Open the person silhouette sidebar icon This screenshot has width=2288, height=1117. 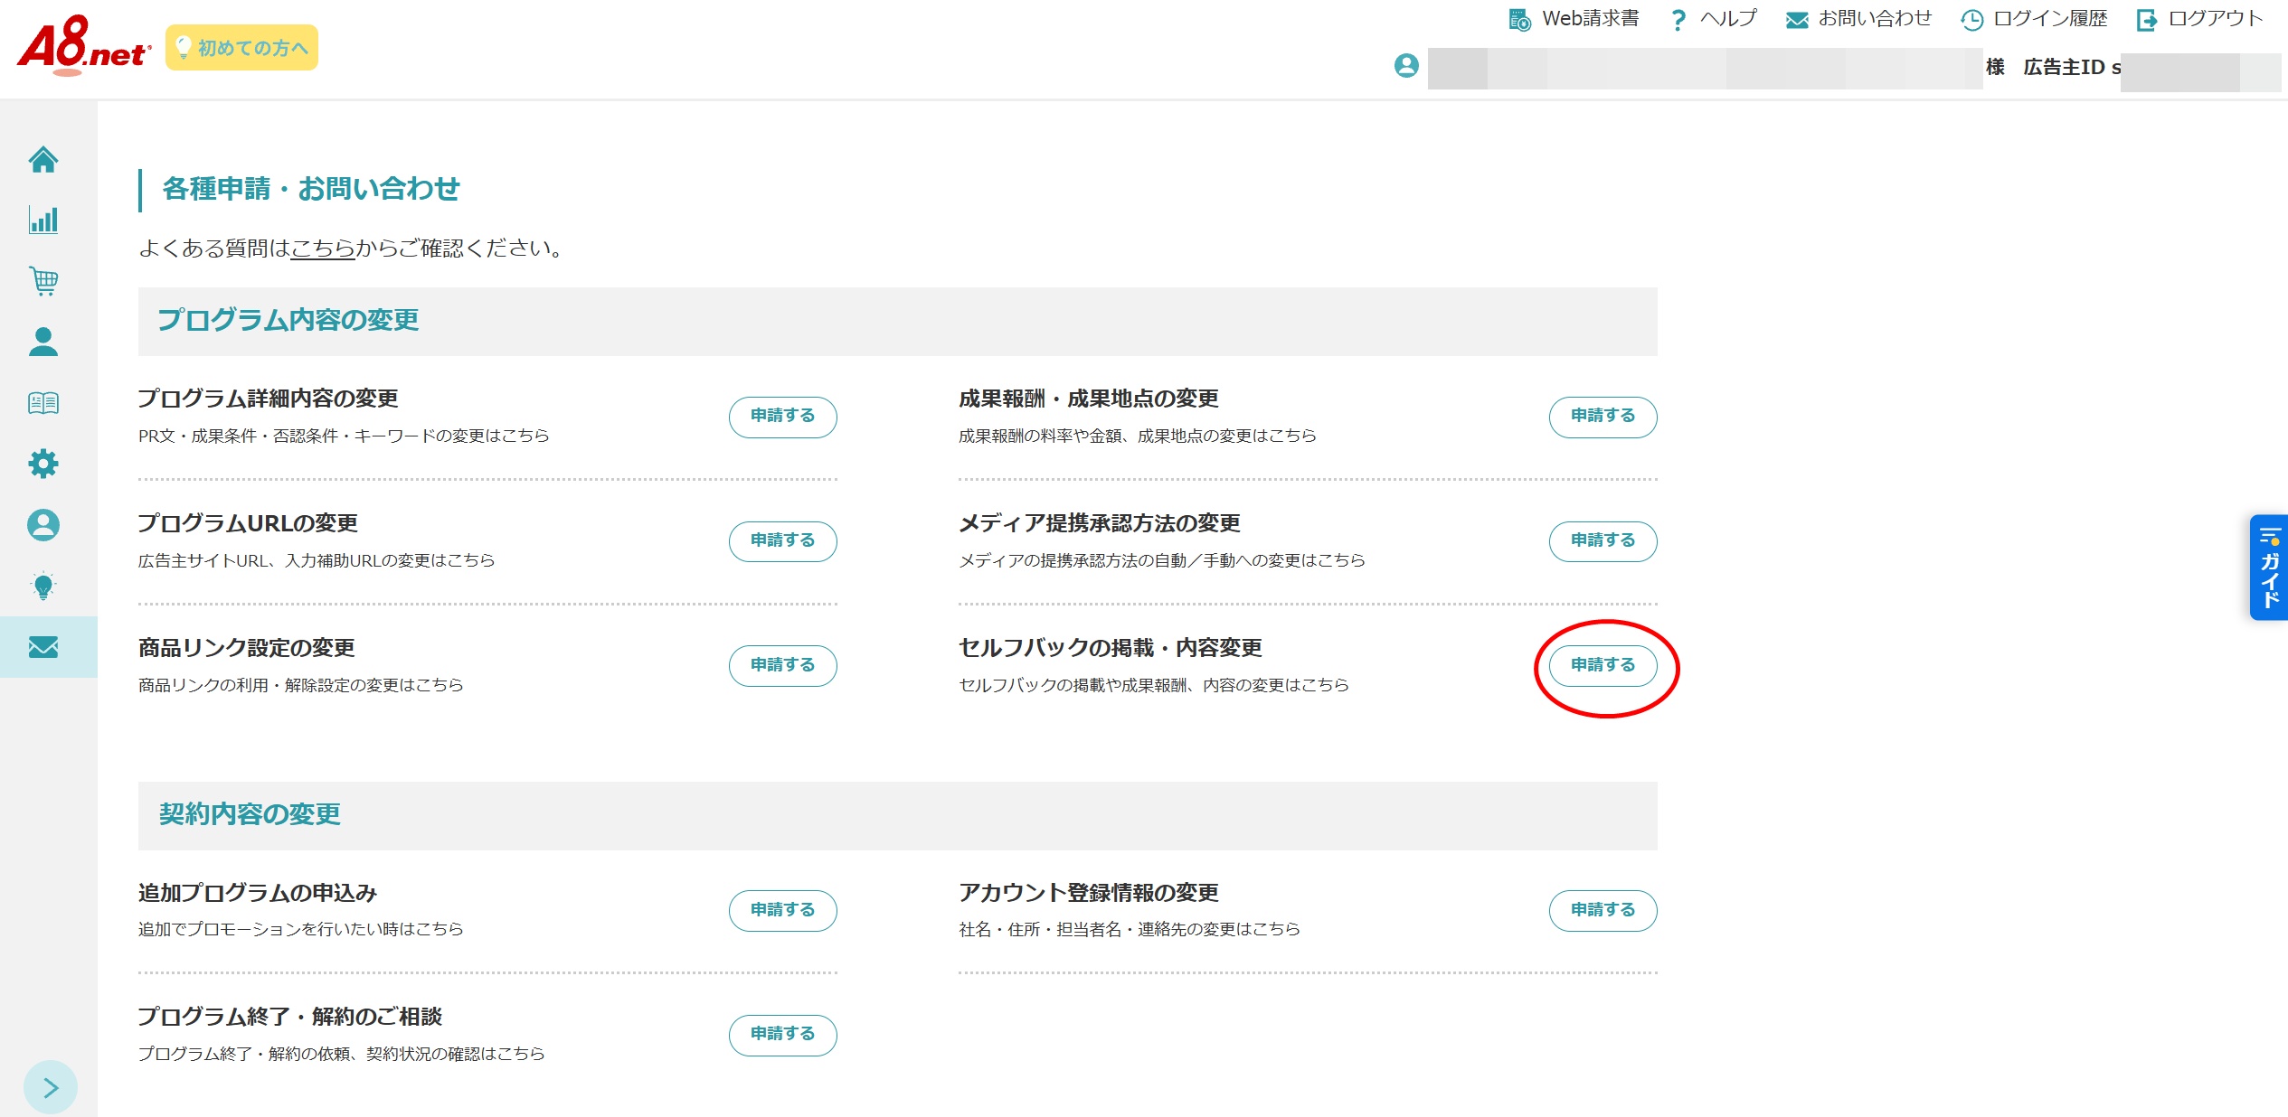tap(43, 342)
